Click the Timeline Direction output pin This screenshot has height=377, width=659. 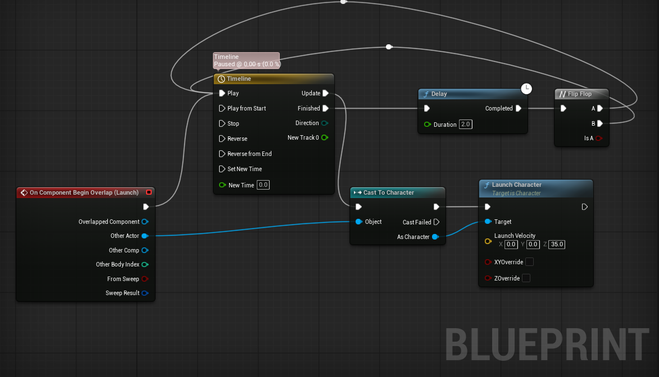point(325,123)
